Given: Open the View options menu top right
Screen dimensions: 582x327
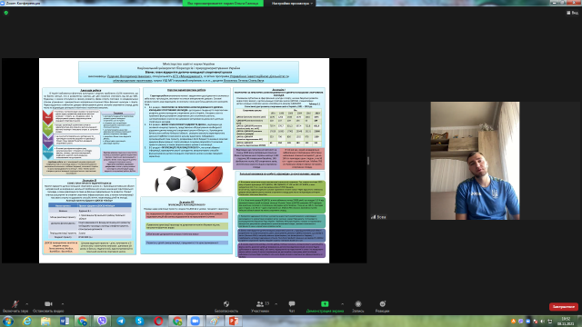Looking at the screenshot, I should coord(572,13).
